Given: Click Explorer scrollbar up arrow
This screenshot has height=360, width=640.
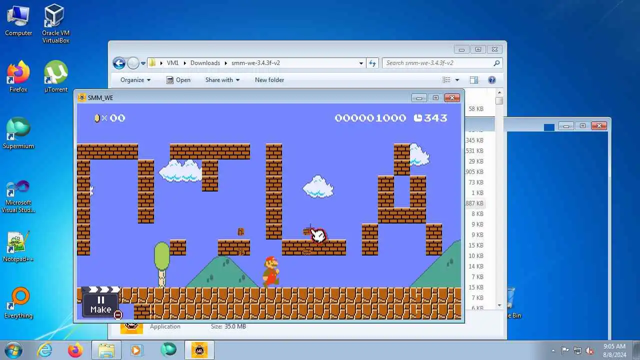Looking at the screenshot, I should point(499,92).
